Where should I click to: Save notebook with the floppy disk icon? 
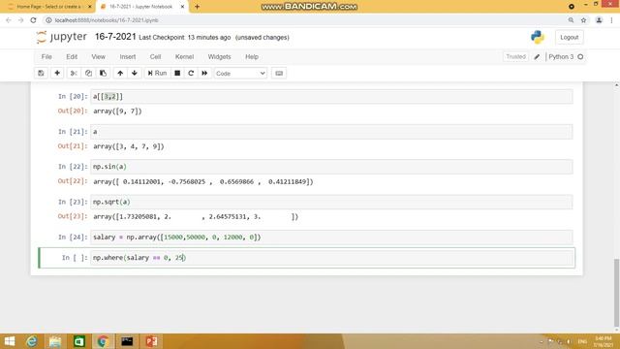pyautogui.click(x=41, y=74)
